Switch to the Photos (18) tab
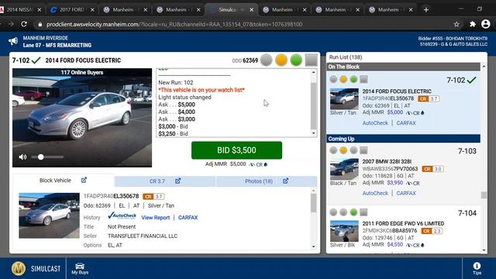This screenshot has height=279, width=496. pyautogui.click(x=258, y=181)
